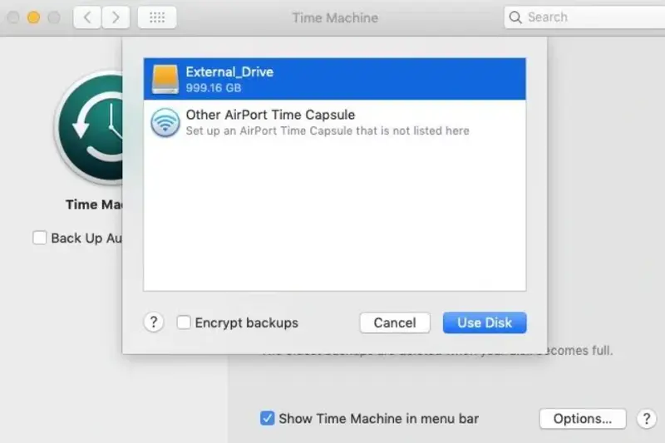Minimize the window with the yellow button
Screen dimensions: 665x443
33,17
